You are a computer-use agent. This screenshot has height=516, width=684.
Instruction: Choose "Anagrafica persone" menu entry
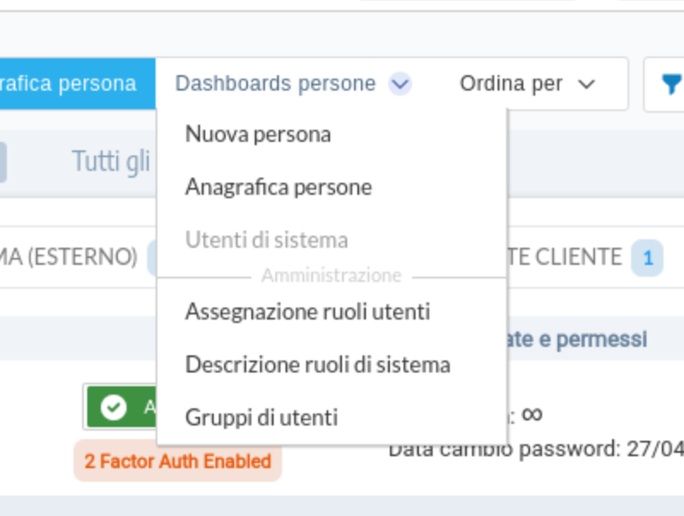pyautogui.click(x=278, y=186)
